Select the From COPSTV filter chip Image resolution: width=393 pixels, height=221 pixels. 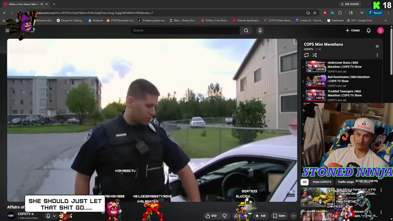pyautogui.click(x=322, y=182)
